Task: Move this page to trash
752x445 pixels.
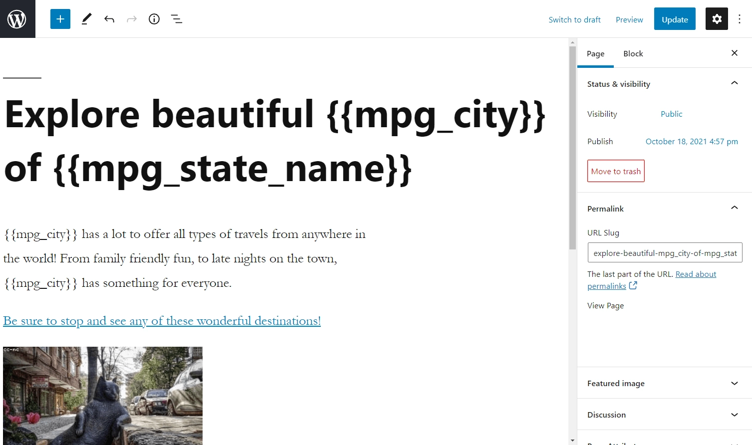Action: 616,171
